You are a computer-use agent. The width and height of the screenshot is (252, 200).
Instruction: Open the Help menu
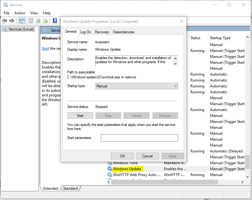click(47, 13)
